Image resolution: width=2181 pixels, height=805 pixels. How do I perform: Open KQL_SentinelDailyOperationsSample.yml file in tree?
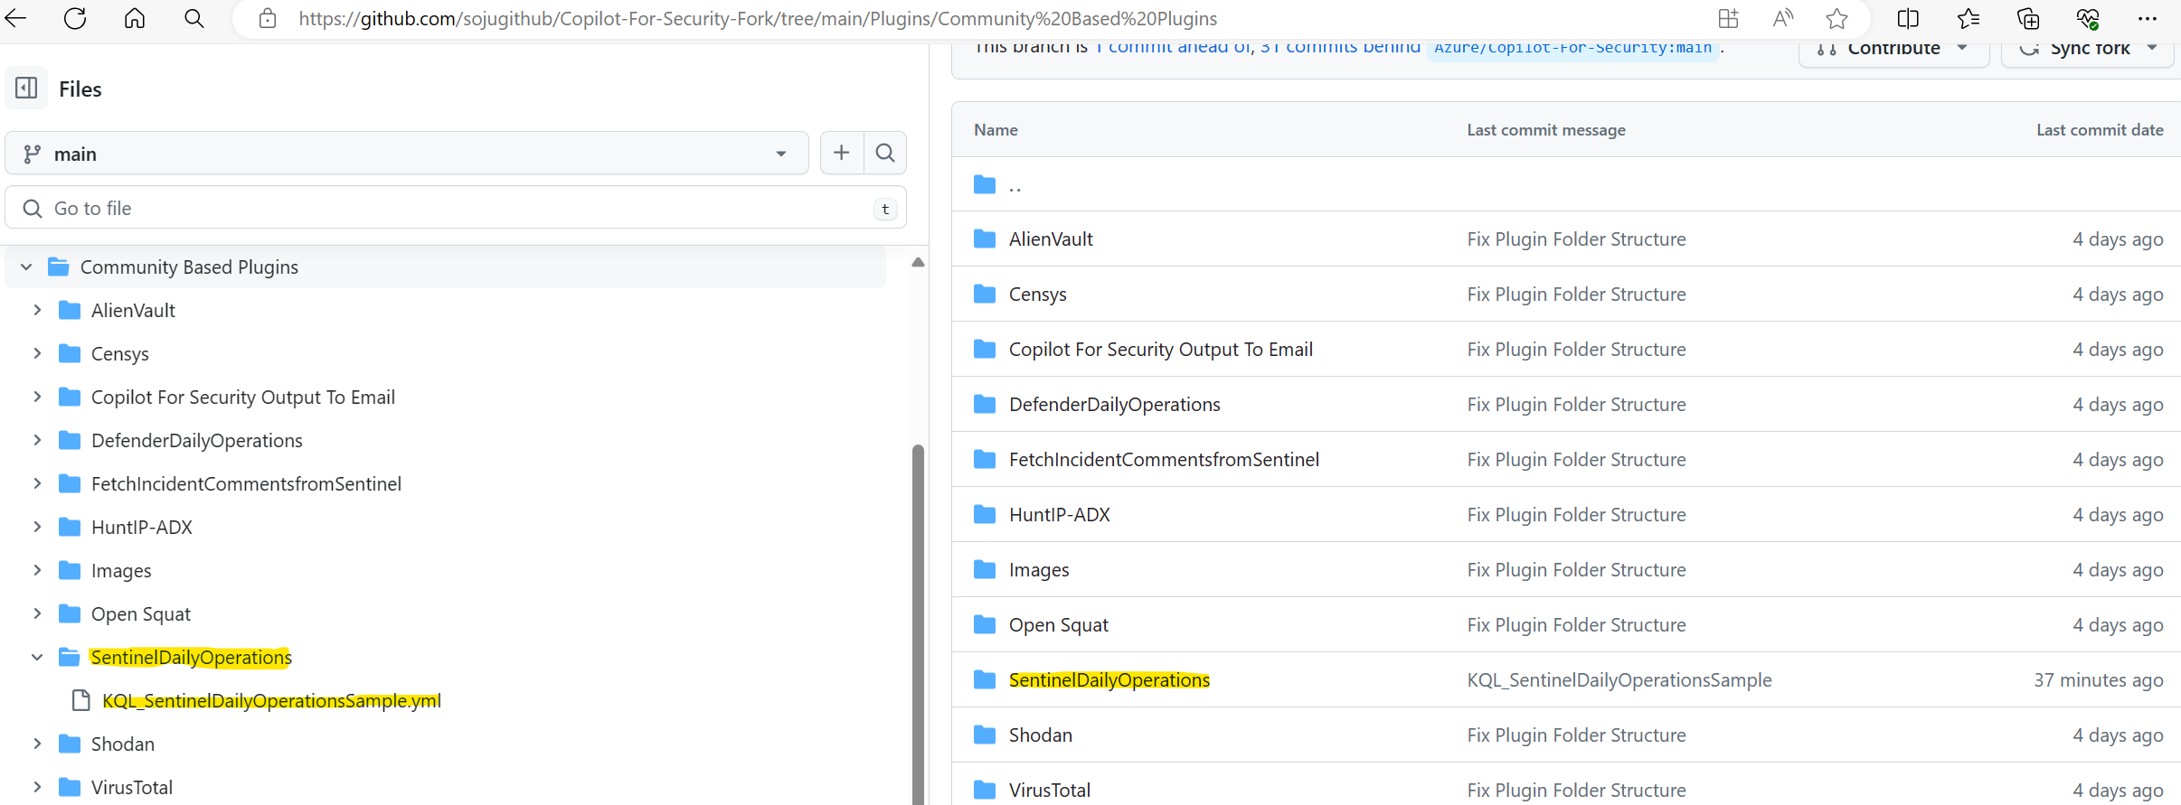[271, 701]
